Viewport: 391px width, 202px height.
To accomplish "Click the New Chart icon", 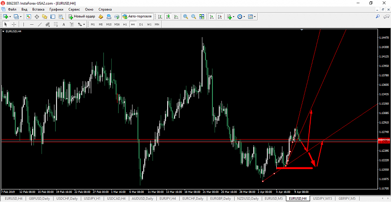I will coord(6,16).
